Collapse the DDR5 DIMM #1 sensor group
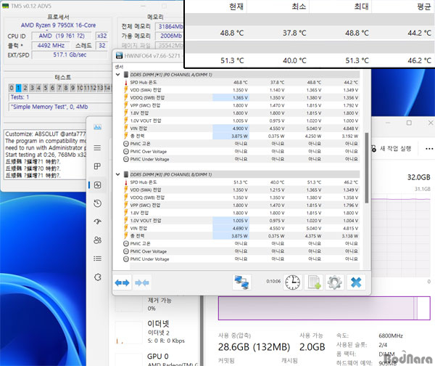 pyautogui.click(x=118, y=75)
